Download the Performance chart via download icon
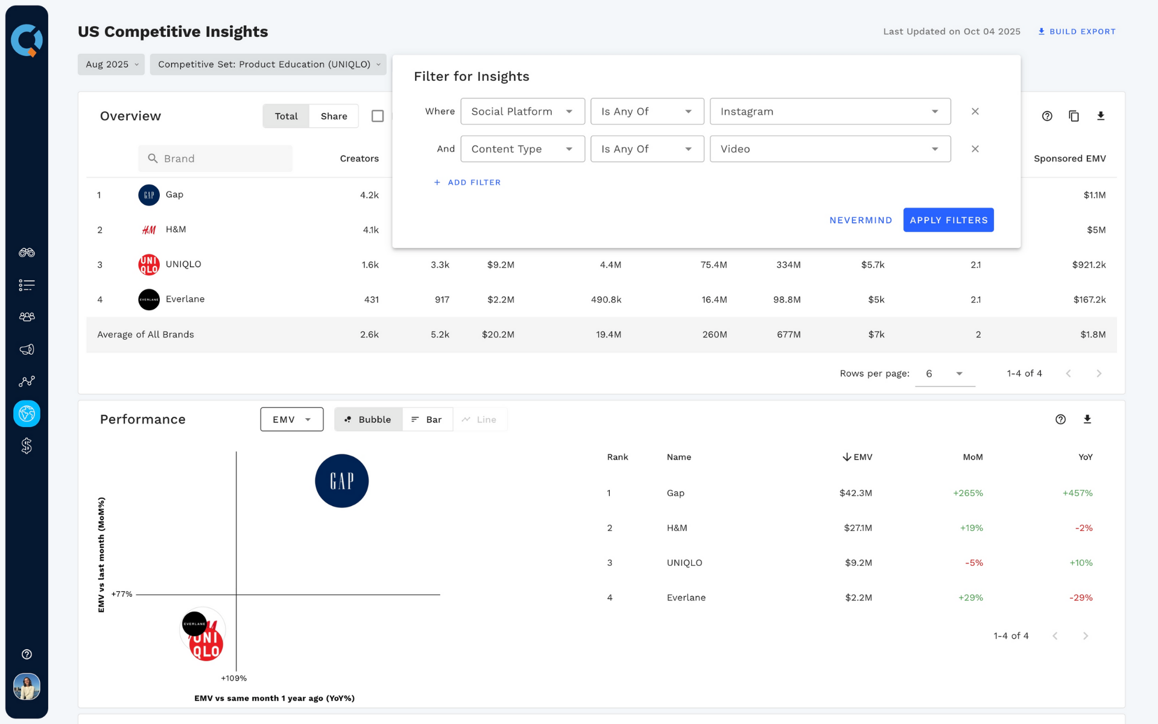Image resolution: width=1158 pixels, height=724 pixels. click(1087, 419)
